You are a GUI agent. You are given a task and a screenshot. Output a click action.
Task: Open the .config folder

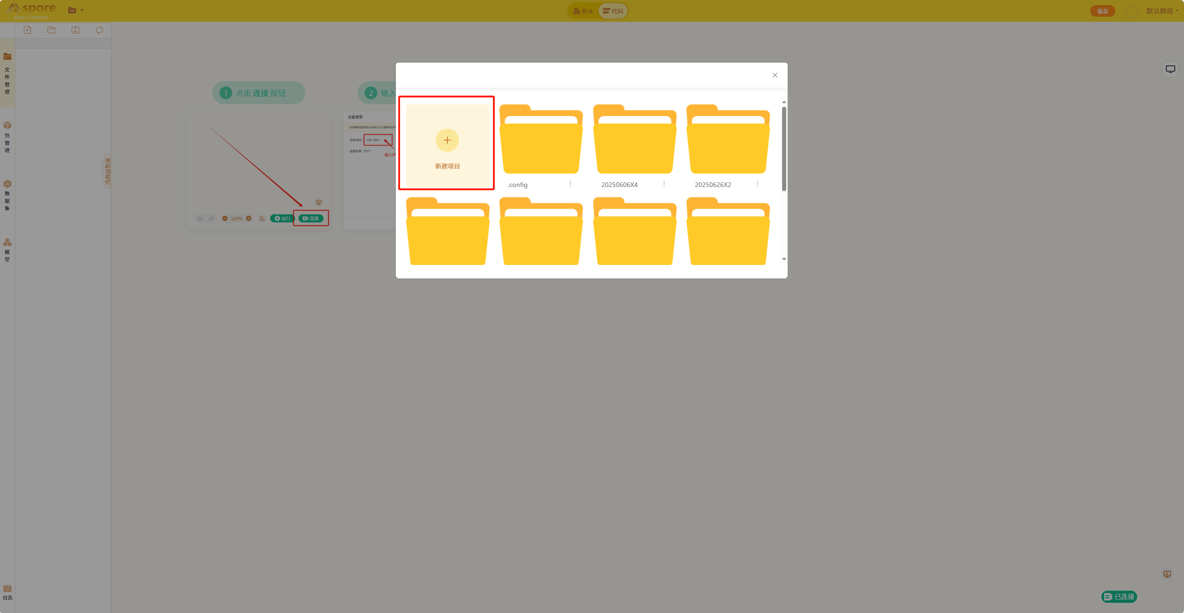click(541, 140)
